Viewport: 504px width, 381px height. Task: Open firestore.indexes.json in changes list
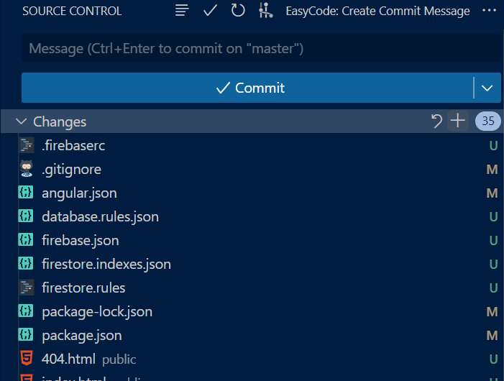[252, 265]
